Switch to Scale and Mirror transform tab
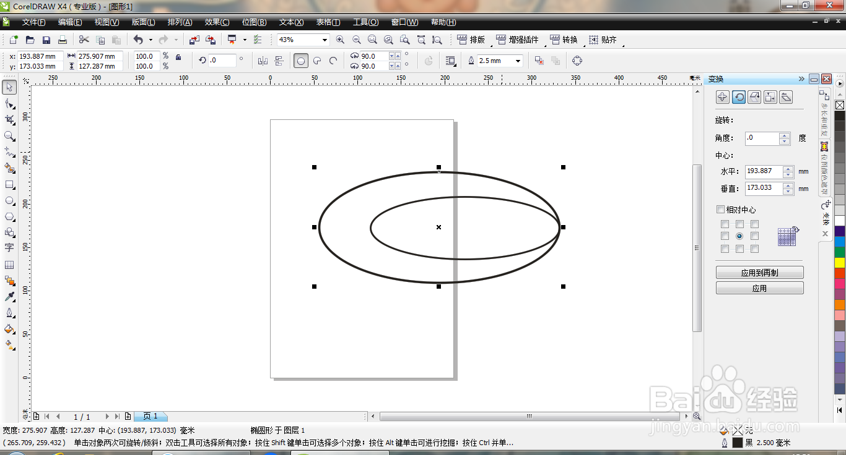846x455 pixels. pos(754,97)
